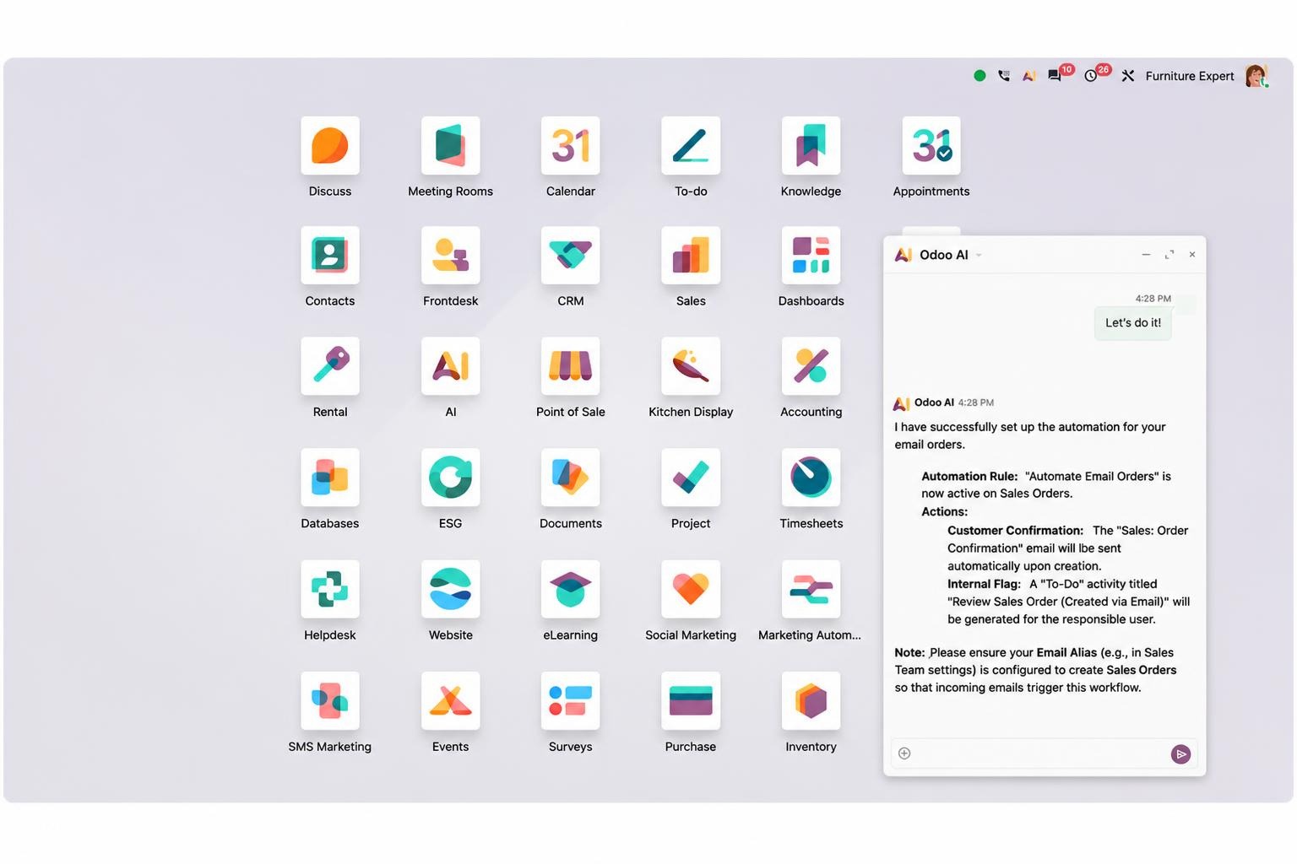
Task: Expand the Odoo AI chat title dropdown
Action: pos(979,255)
